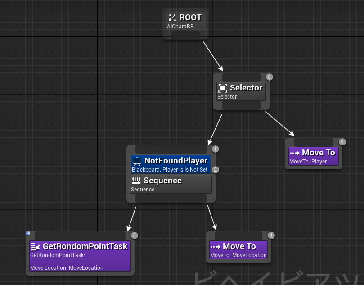Click the "MoveTo: MoveLocation" description text
This screenshot has height=285, width=364.
tap(238, 255)
